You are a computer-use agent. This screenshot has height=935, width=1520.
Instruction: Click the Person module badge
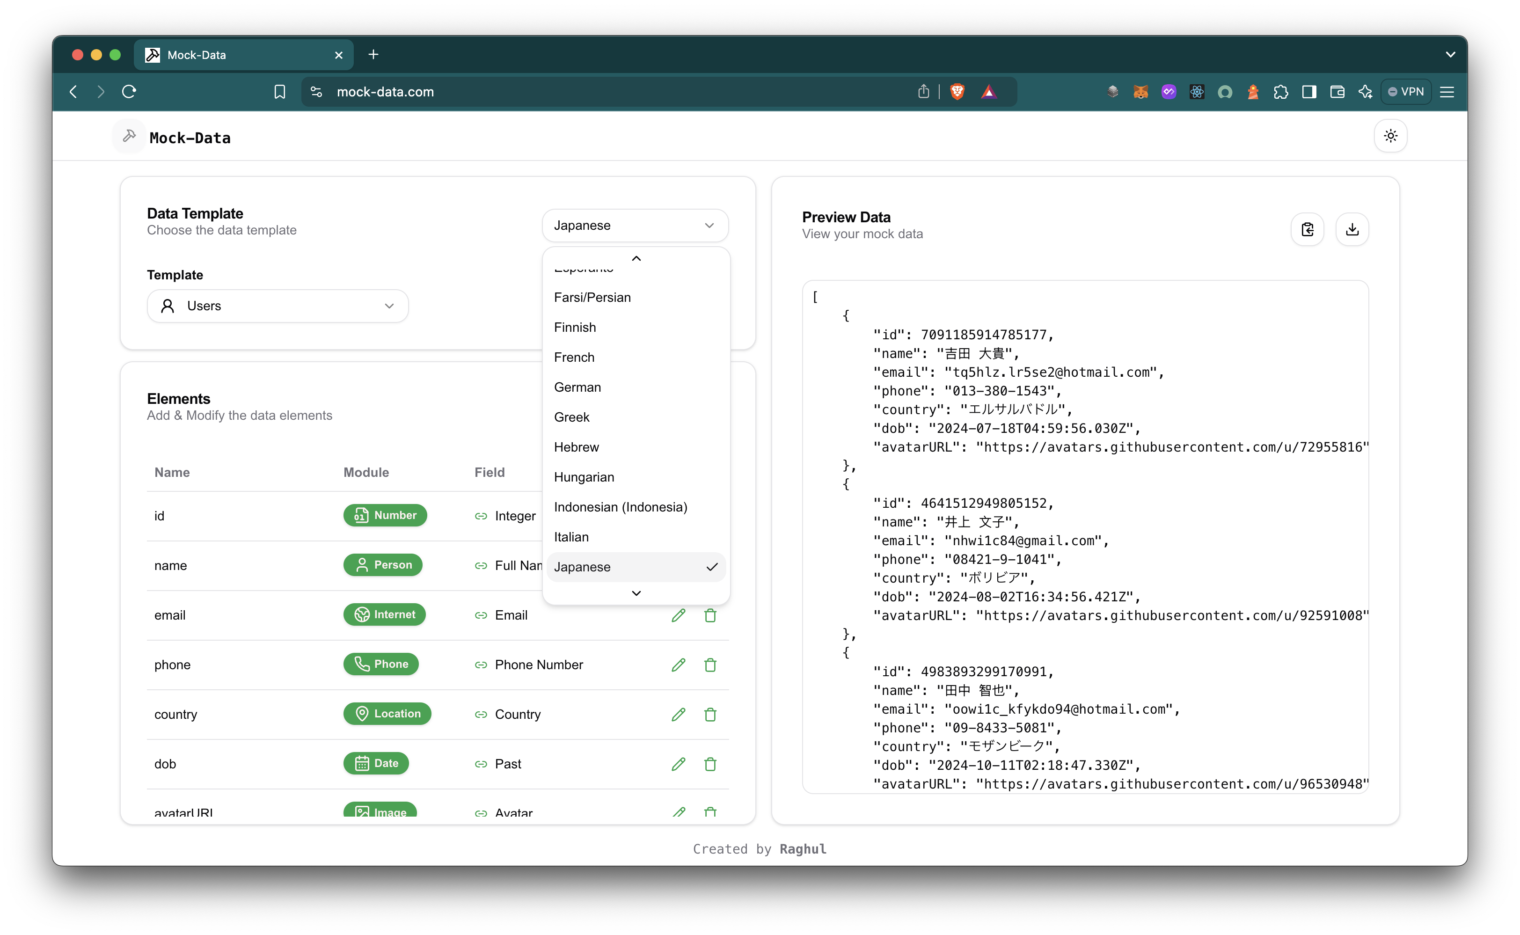(x=383, y=564)
